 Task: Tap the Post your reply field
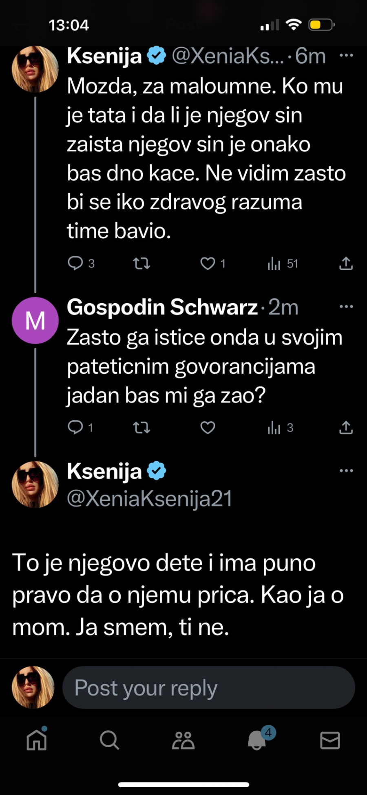pos(208,688)
